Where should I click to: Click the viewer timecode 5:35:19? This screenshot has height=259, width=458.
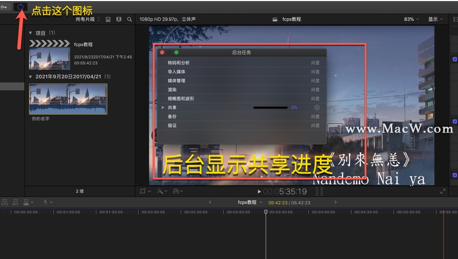[x=286, y=192]
